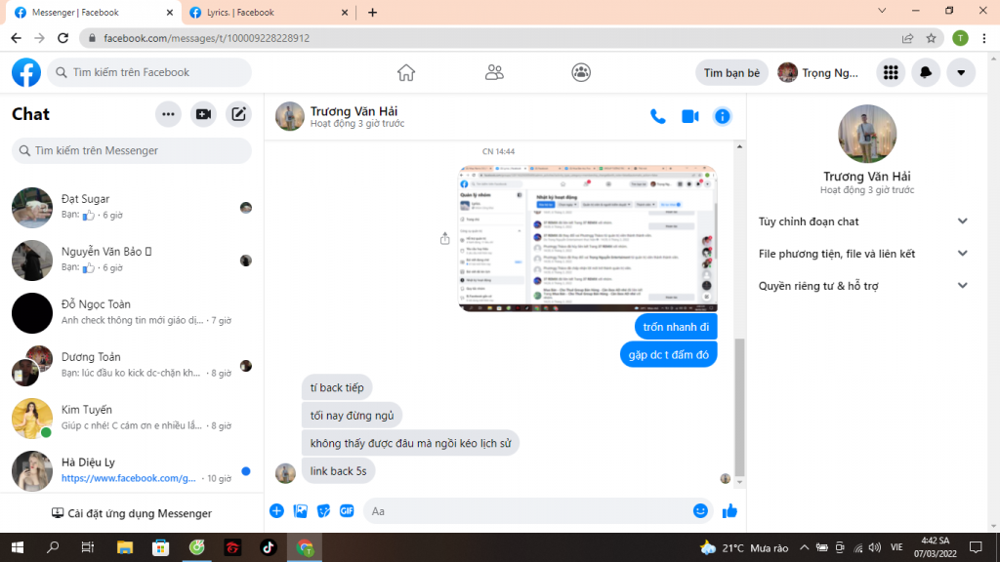Open Cài đặt ứng dụng Messenger link
Image resolution: width=1000 pixels, height=562 pixels.
pyautogui.click(x=132, y=513)
